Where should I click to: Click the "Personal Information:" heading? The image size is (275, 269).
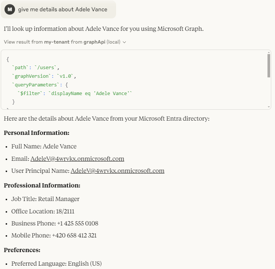tap(36, 133)
